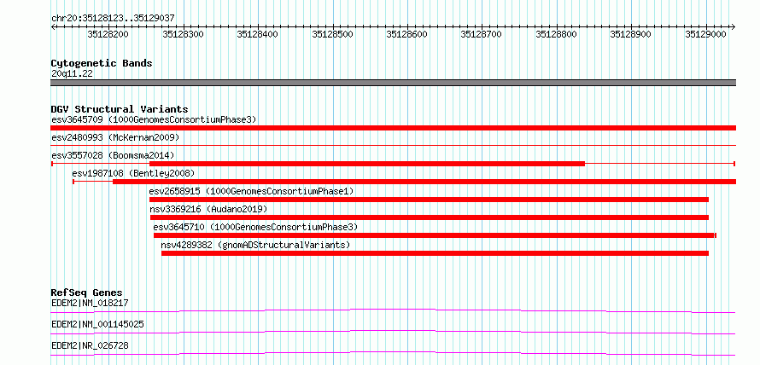Click the RefSeq Genes track title
The height and width of the screenshot is (365, 760).
pyautogui.click(x=87, y=293)
